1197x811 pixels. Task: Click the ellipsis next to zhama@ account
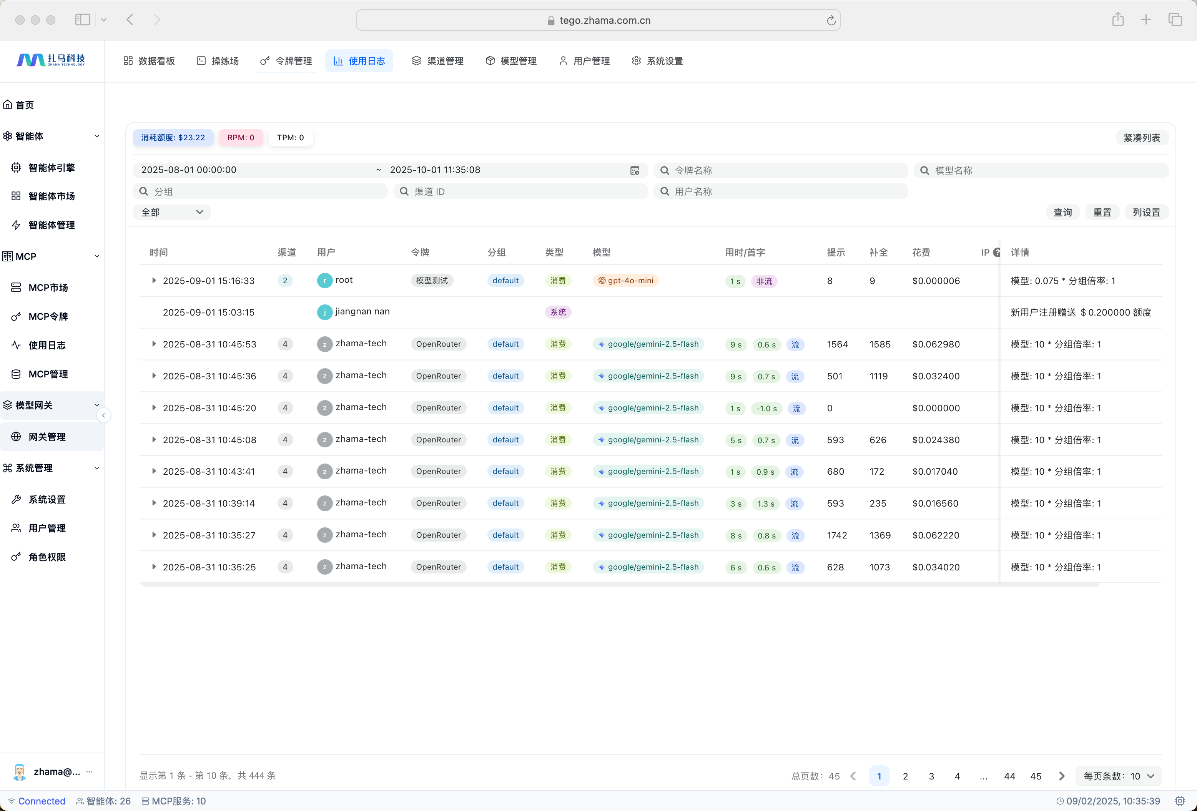coord(90,771)
